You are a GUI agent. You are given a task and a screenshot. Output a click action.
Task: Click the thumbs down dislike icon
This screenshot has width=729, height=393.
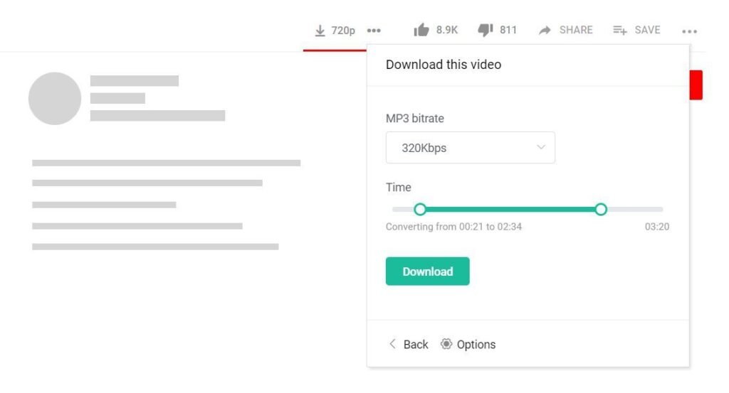click(x=486, y=30)
